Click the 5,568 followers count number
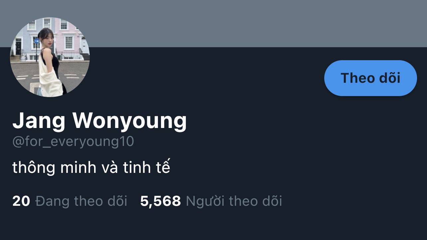Screen dimensions: 427x240 pos(161,201)
